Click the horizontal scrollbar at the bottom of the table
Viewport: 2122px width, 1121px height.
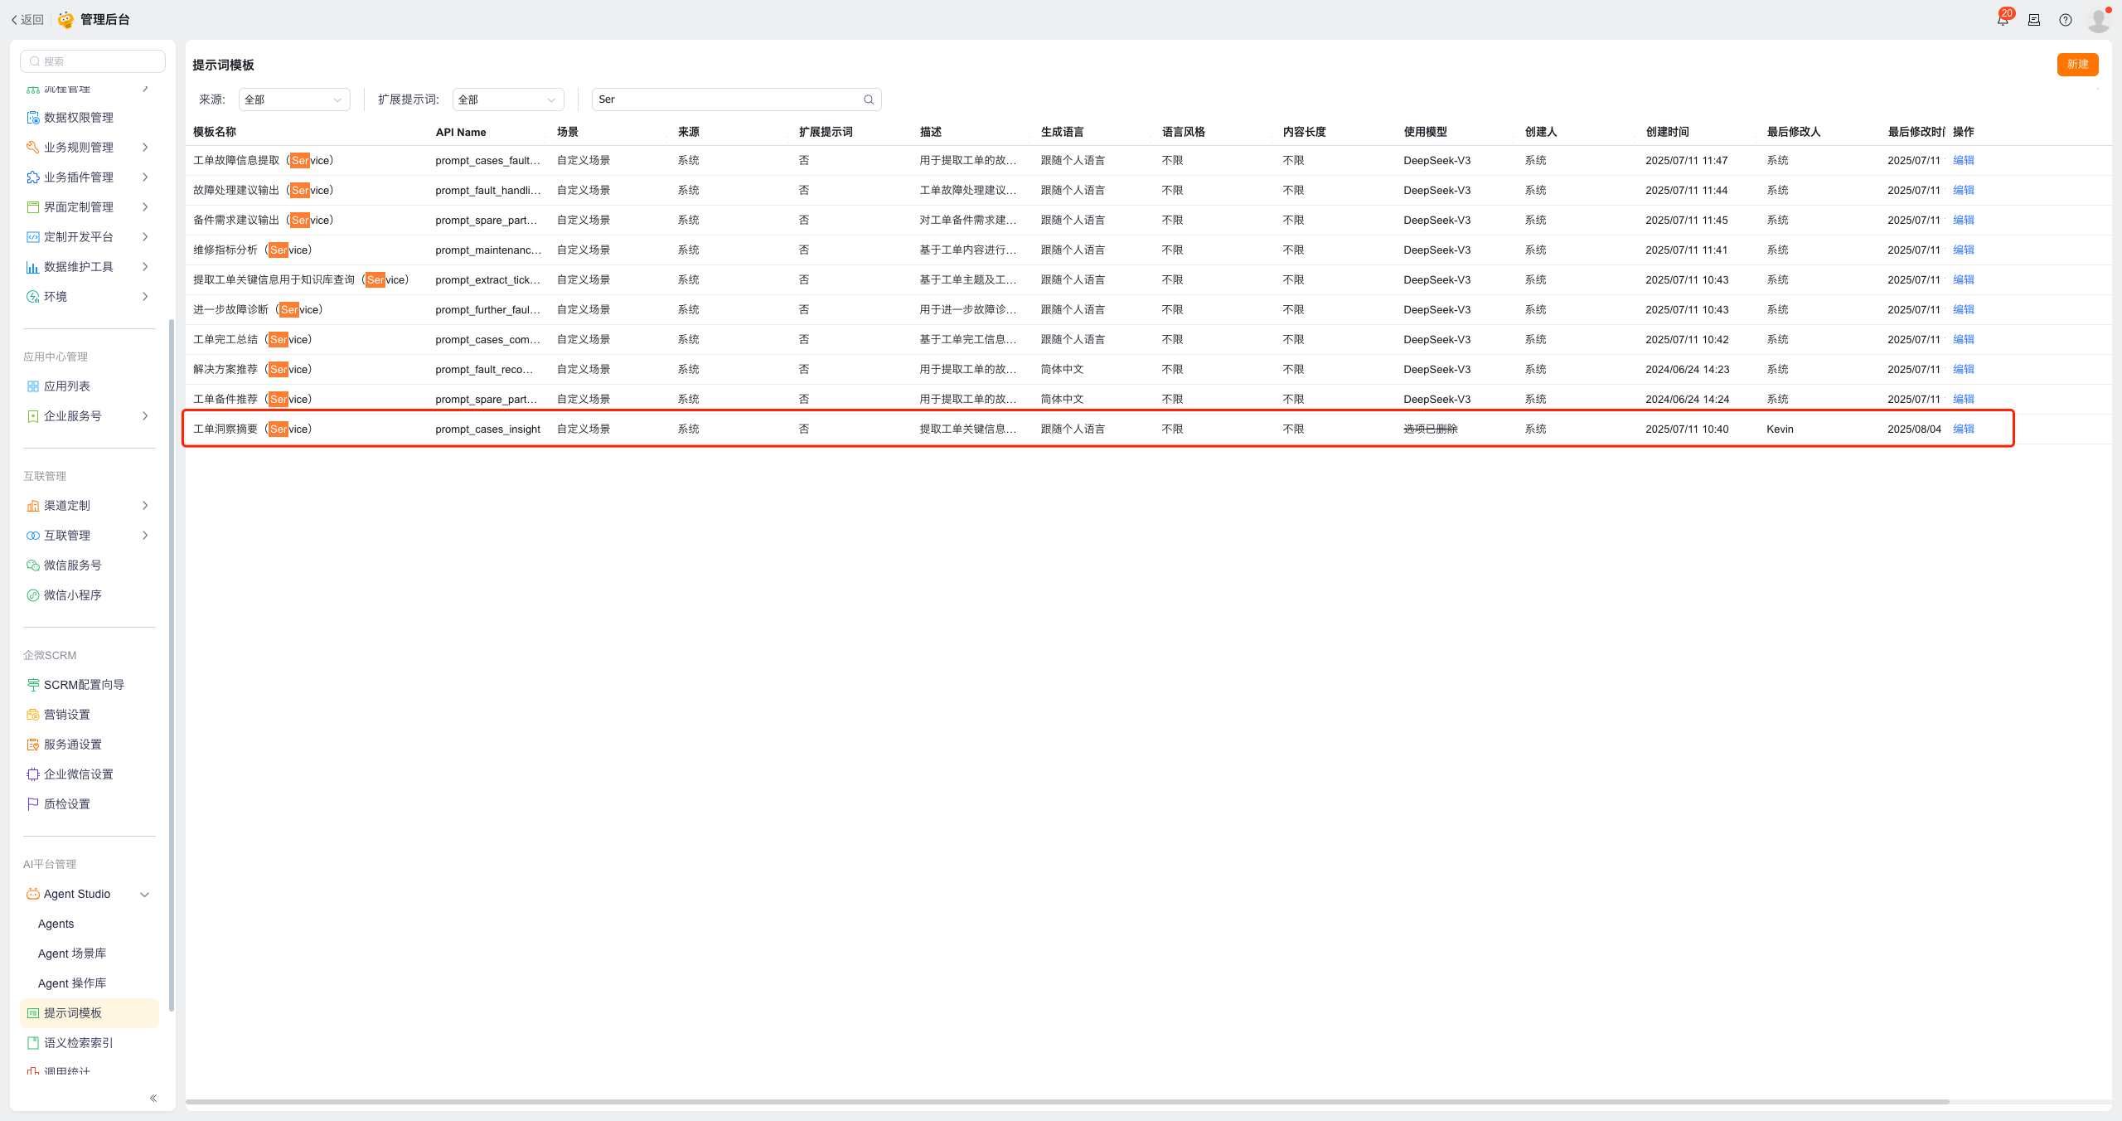[1066, 1102]
